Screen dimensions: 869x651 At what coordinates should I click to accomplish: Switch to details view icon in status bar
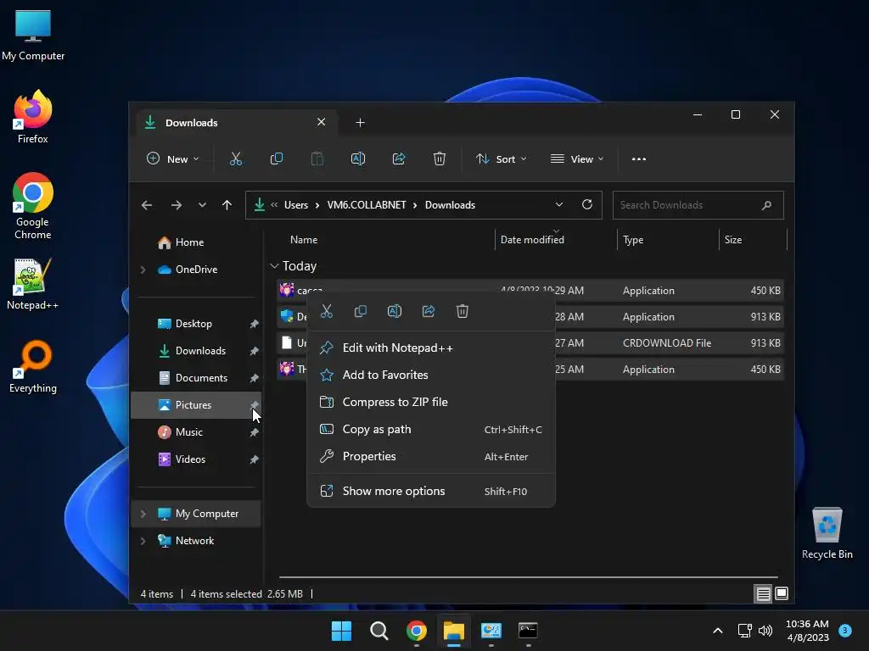pyautogui.click(x=763, y=594)
